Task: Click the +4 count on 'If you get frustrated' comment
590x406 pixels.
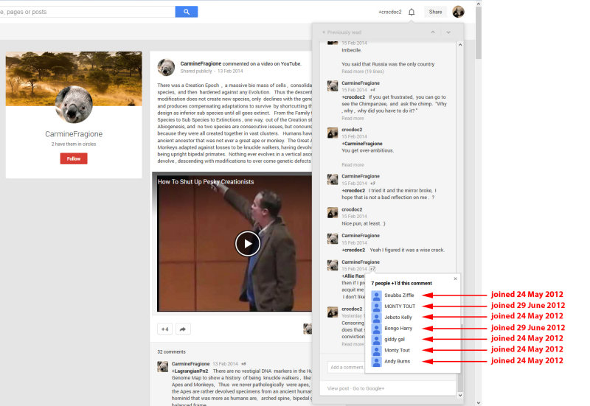Action: coord(372,90)
